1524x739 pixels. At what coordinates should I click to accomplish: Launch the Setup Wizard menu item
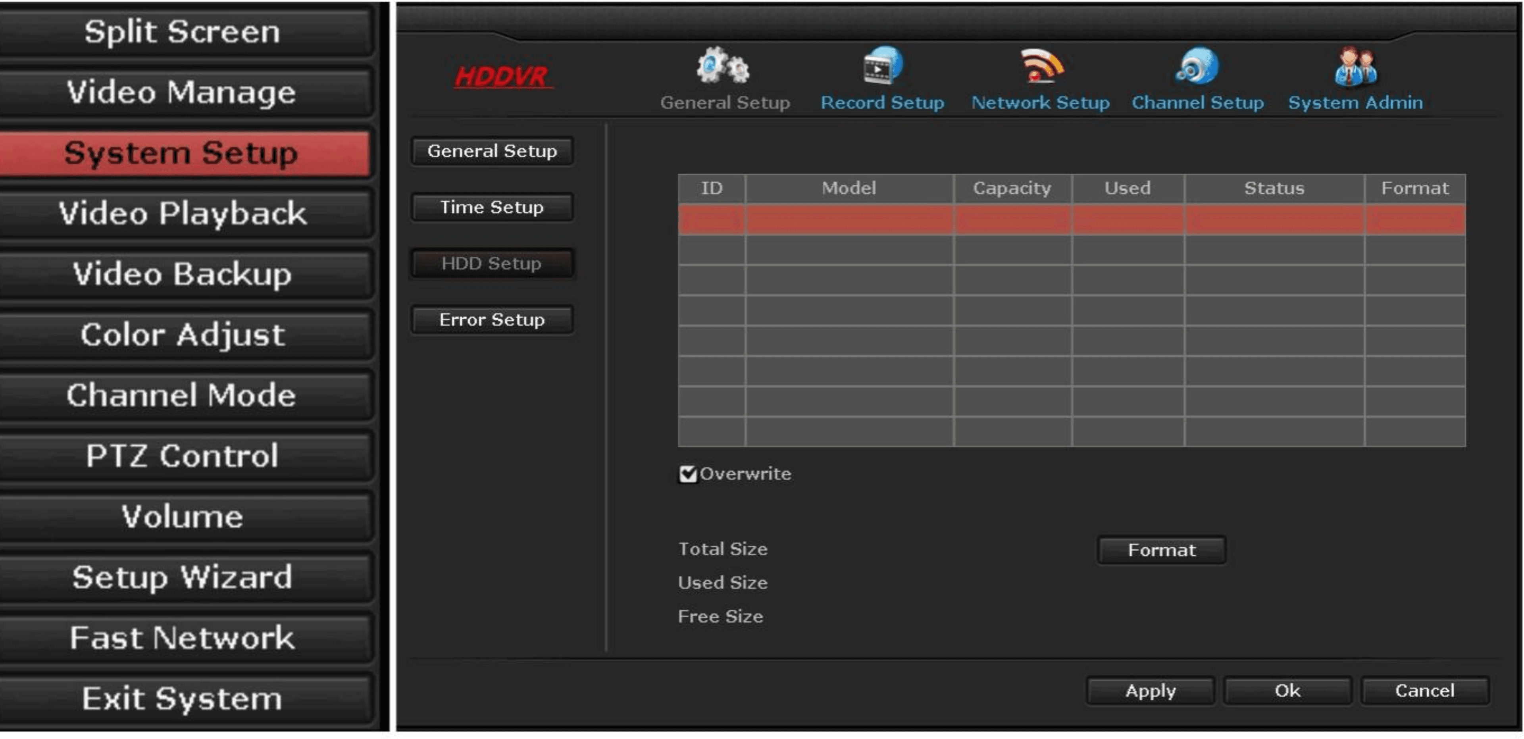(x=183, y=577)
